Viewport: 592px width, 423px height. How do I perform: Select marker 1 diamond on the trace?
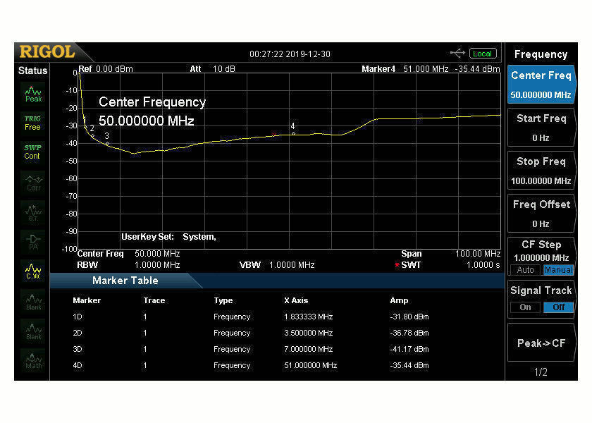pyautogui.click(x=86, y=127)
